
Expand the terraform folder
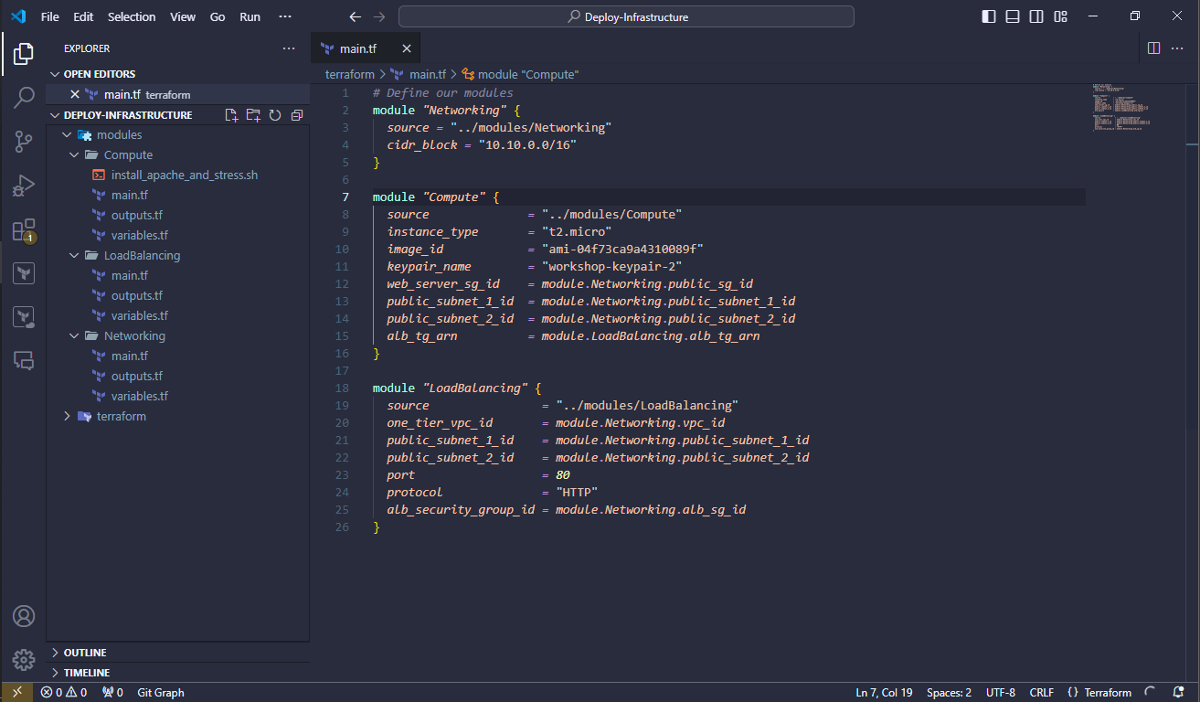(177, 416)
